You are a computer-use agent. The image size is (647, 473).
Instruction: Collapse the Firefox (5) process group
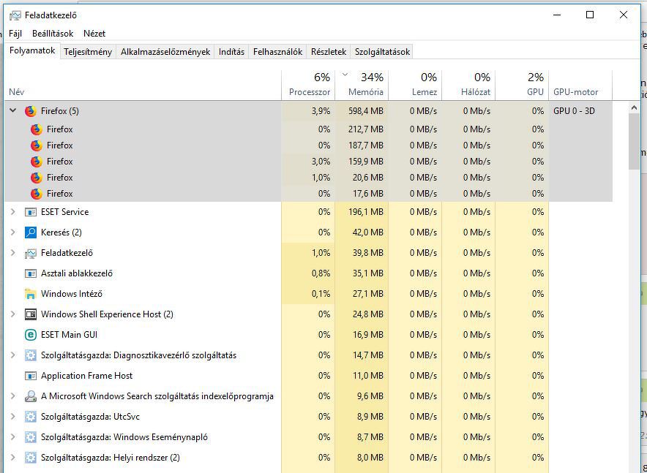12,111
